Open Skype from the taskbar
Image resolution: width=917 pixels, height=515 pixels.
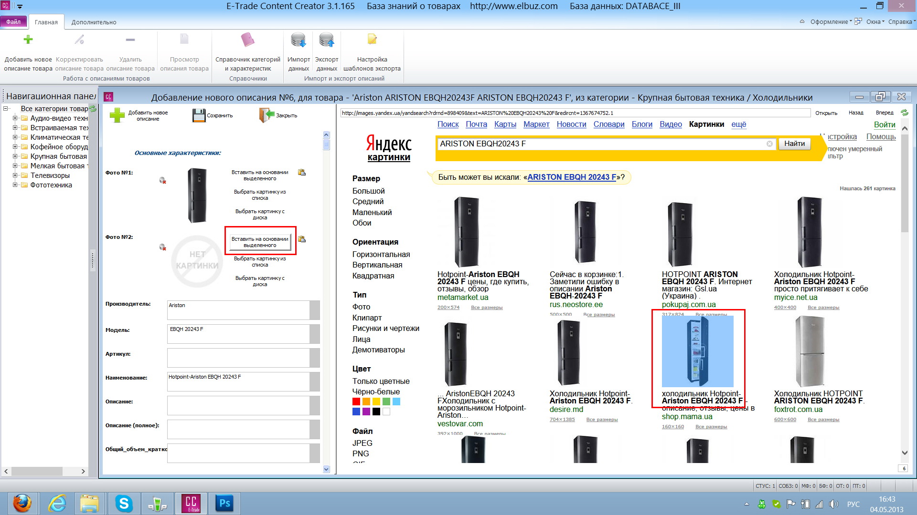124,503
